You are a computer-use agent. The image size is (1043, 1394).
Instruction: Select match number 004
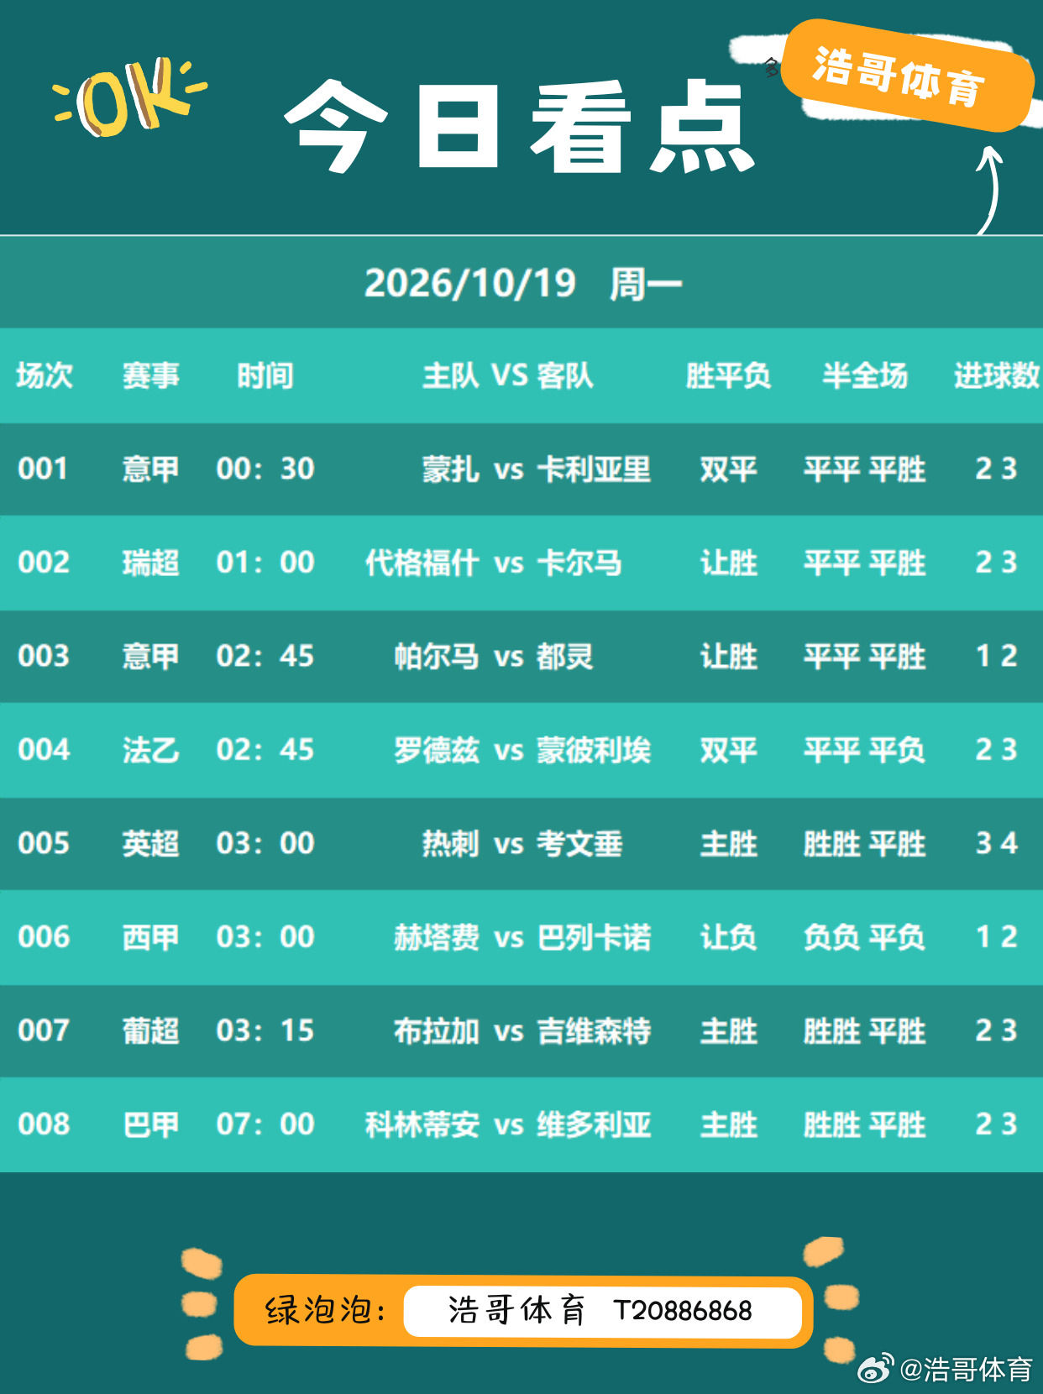[x=44, y=749]
